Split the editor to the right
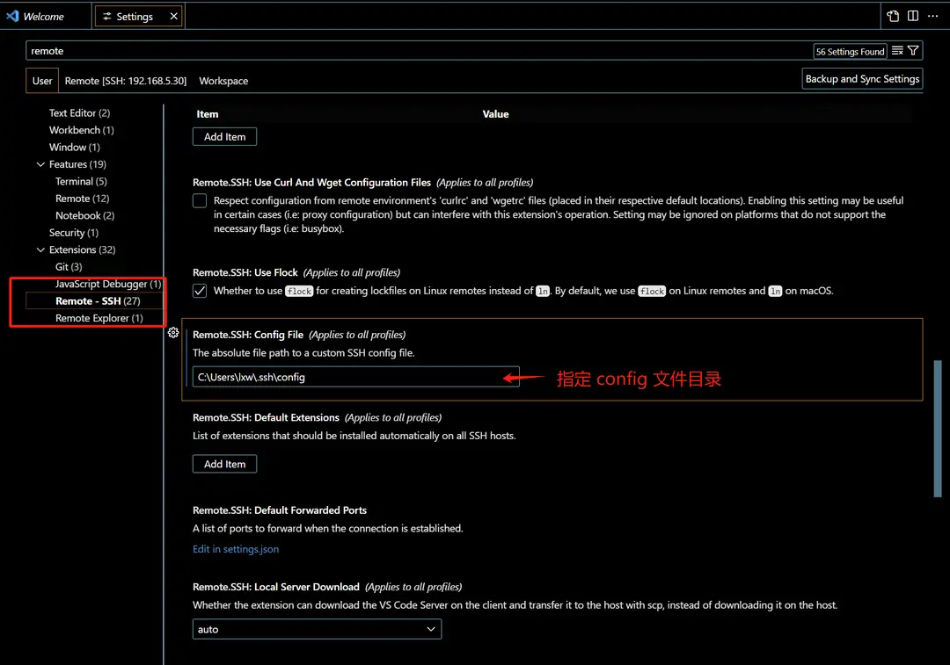The image size is (950, 665). coord(912,17)
